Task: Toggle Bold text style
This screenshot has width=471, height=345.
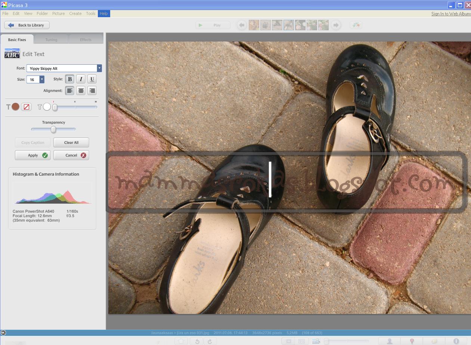Action: [x=69, y=79]
